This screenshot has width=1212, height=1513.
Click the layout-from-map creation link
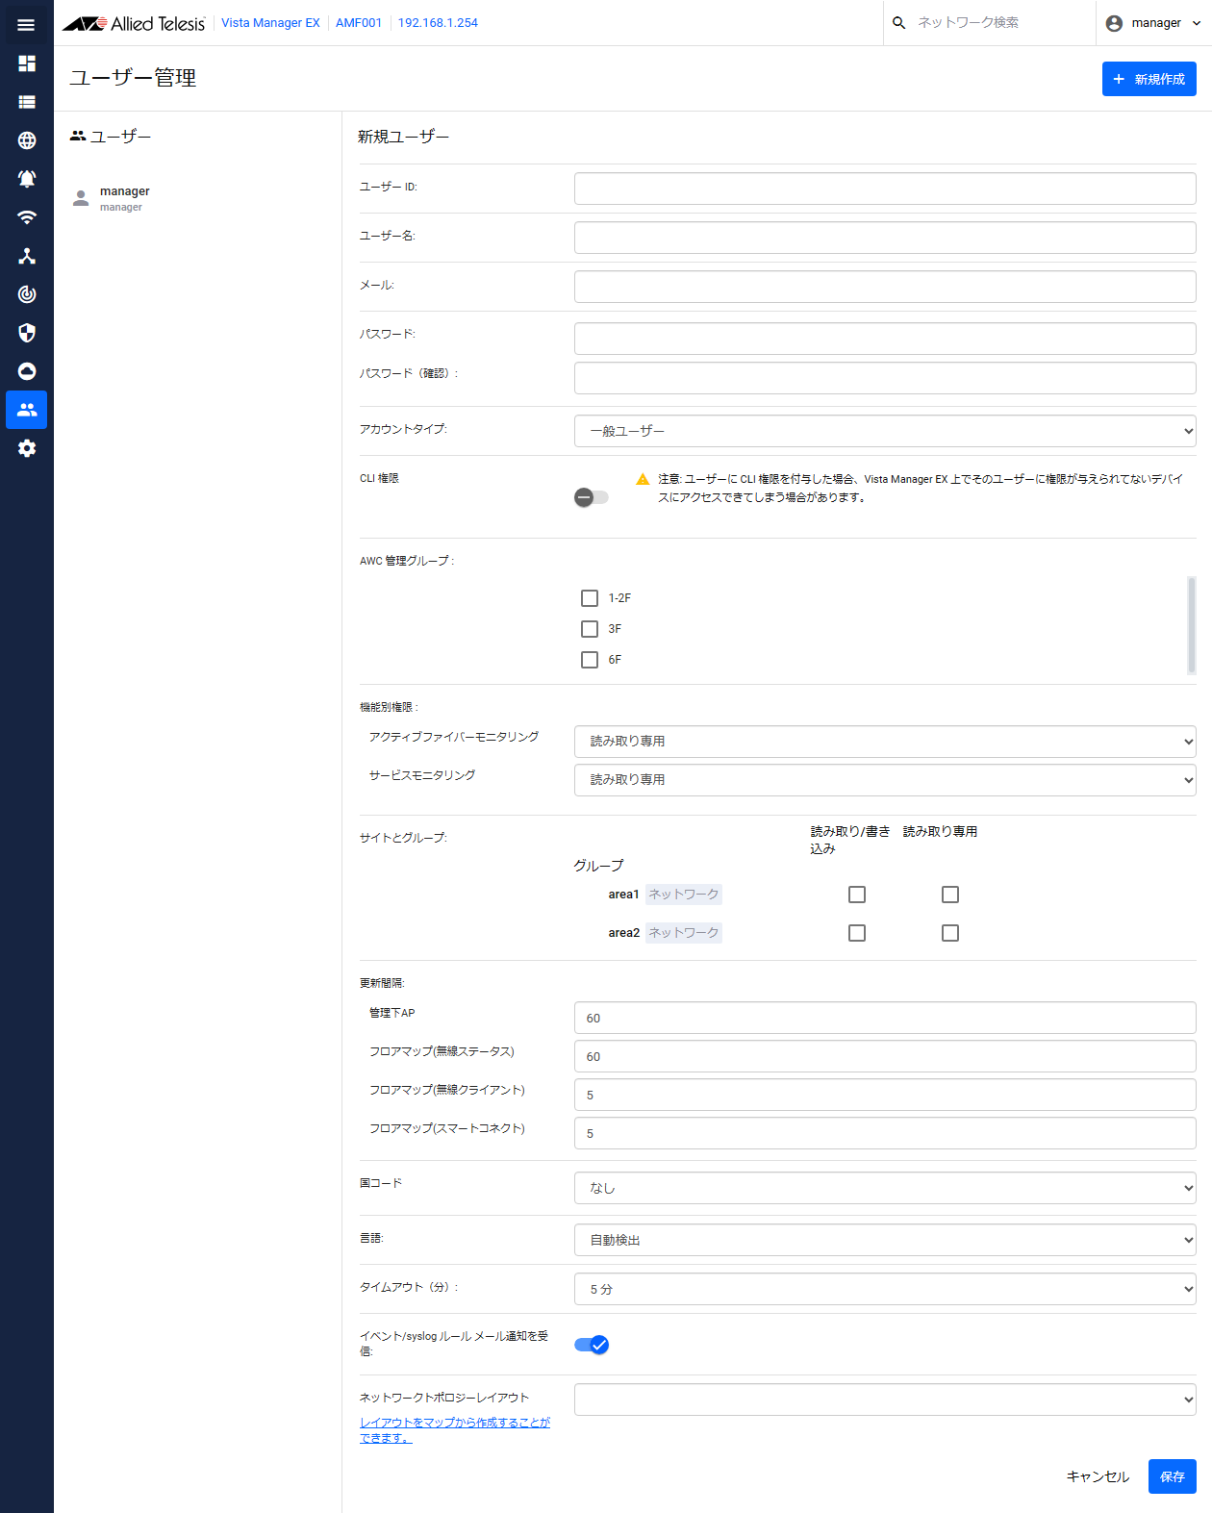(454, 1429)
